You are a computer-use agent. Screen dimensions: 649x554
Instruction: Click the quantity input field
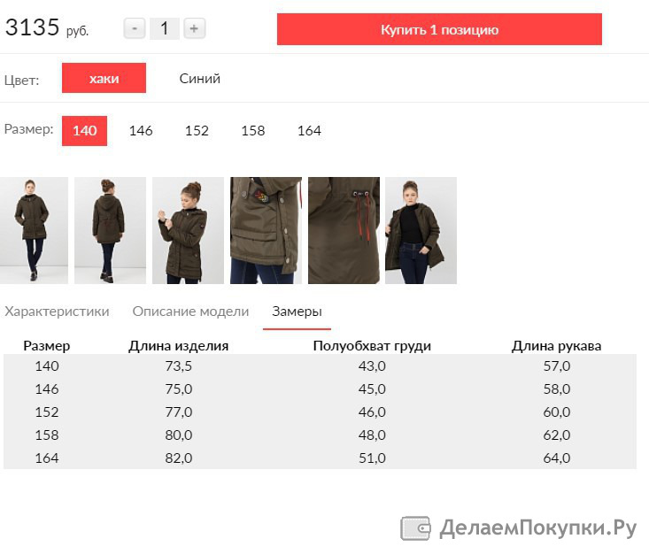(x=165, y=28)
